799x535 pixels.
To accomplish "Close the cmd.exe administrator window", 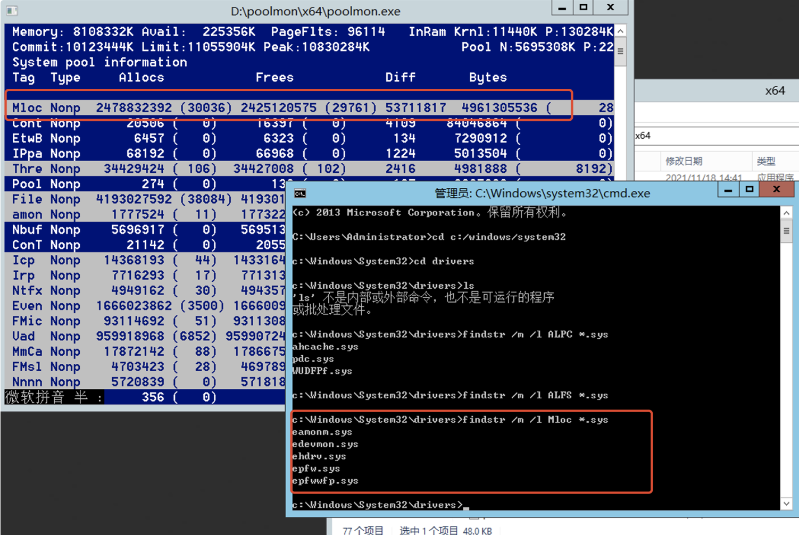I will click(x=777, y=189).
